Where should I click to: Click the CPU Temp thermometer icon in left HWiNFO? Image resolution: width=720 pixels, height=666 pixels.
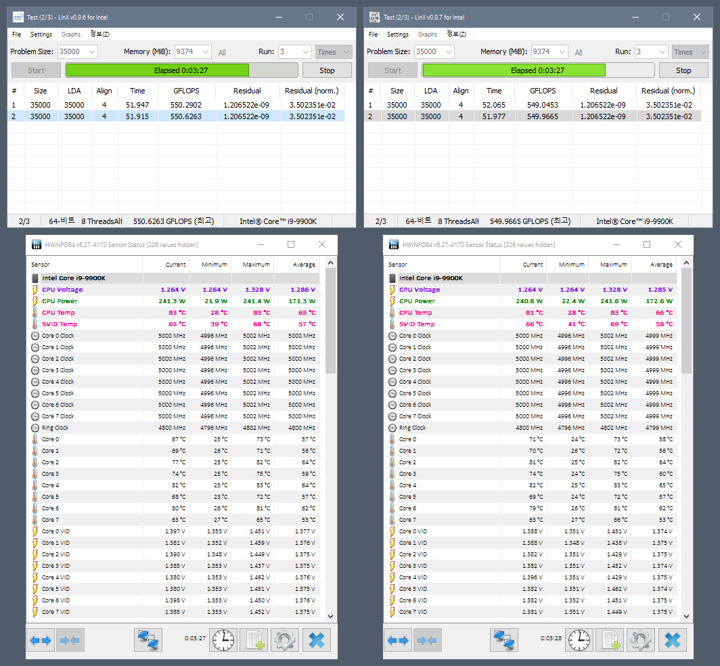(35, 312)
